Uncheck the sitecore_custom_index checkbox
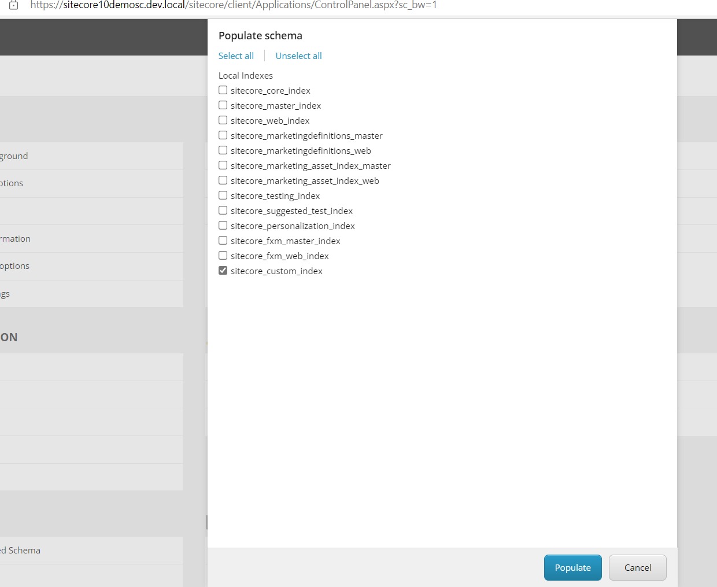This screenshot has width=717, height=587. coord(223,271)
